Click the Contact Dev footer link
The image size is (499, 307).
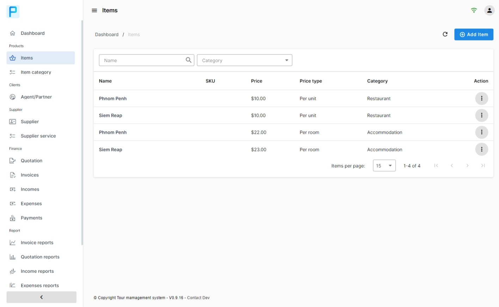pyautogui.click(x=198, y=298)
